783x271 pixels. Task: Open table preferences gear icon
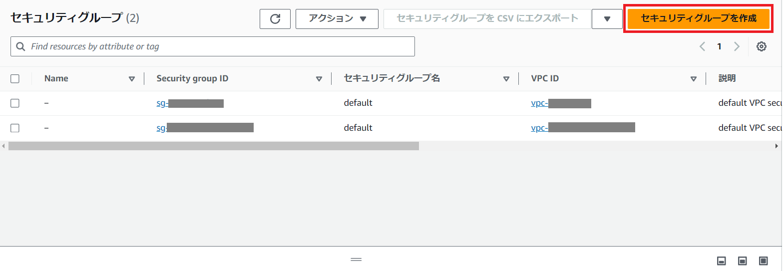761,46
